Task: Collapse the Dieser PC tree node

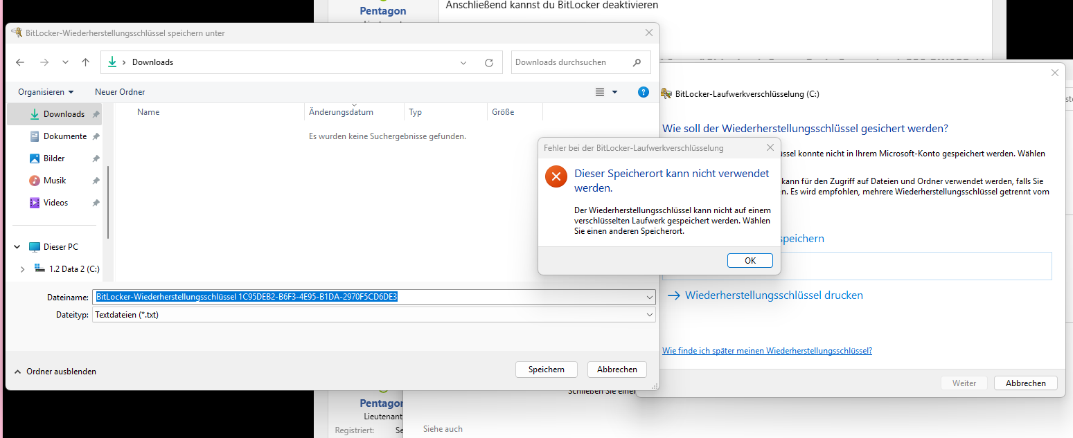Action: tap(17, 247)
